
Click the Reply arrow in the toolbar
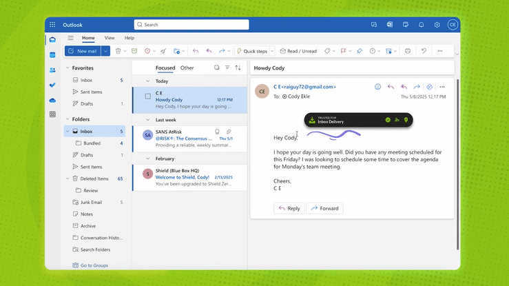(x=196, y=51)
